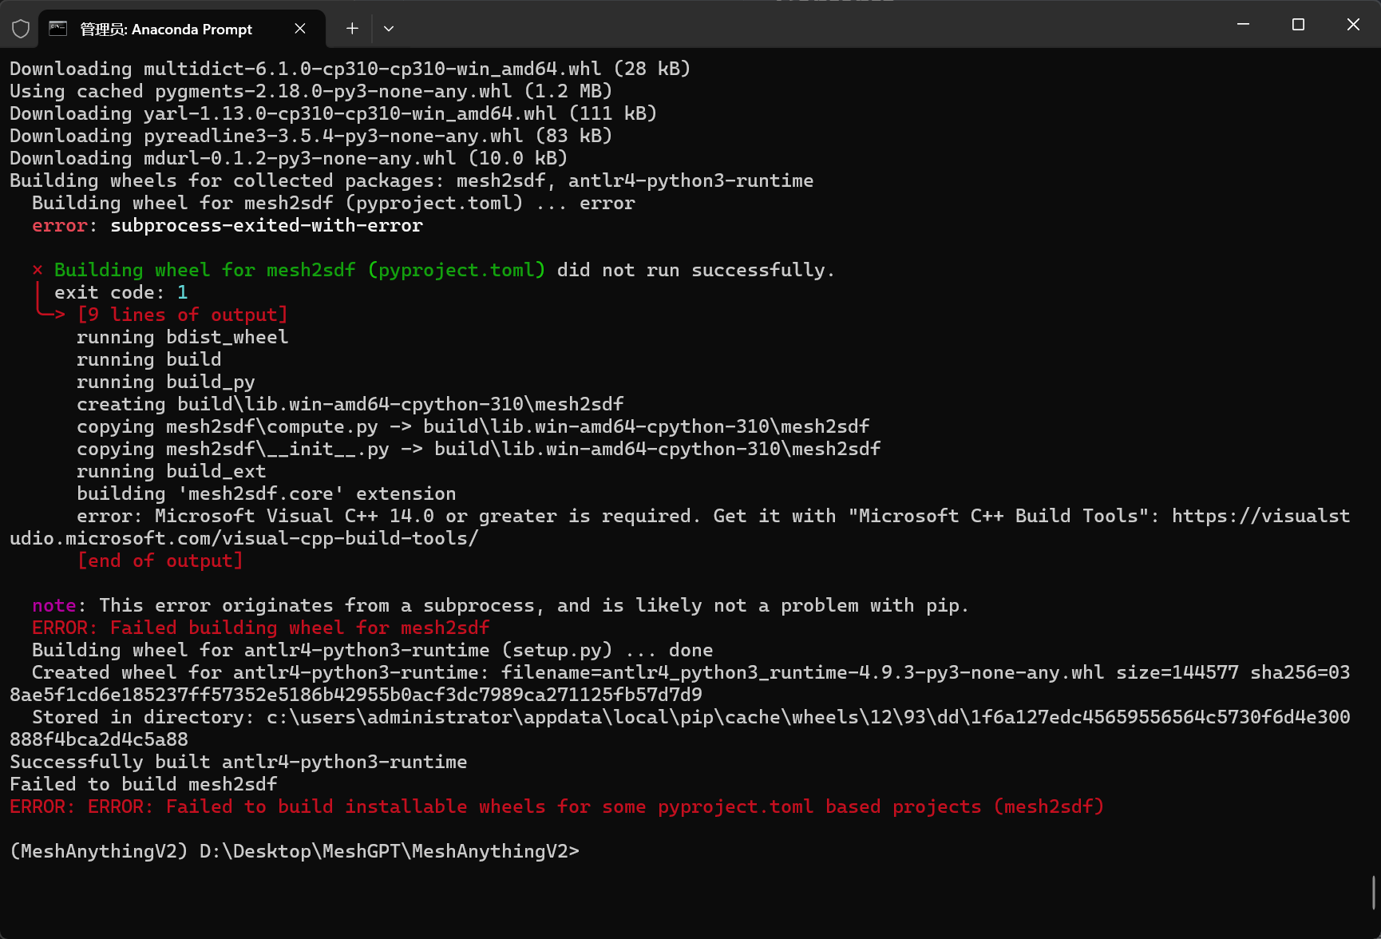Viewport: 1381px width, 939px height.
Task: Click 'creating build\lib.win-amd64-cpython-310' line
Action: [350, 404]
